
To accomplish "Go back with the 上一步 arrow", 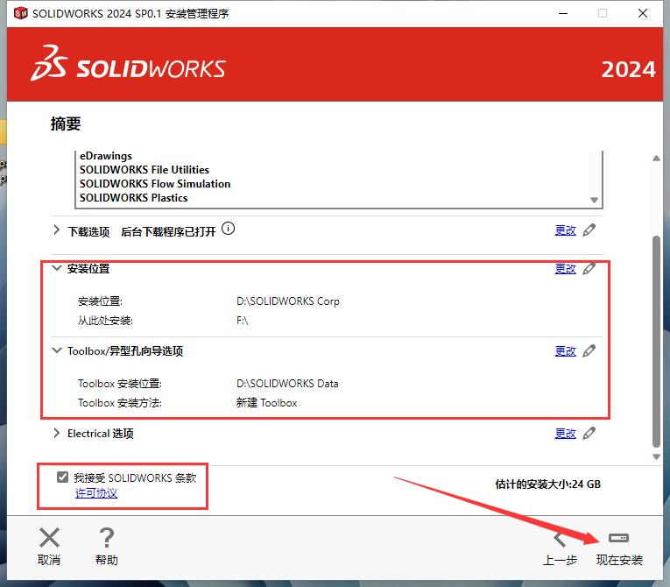I will tap(561, 538).
